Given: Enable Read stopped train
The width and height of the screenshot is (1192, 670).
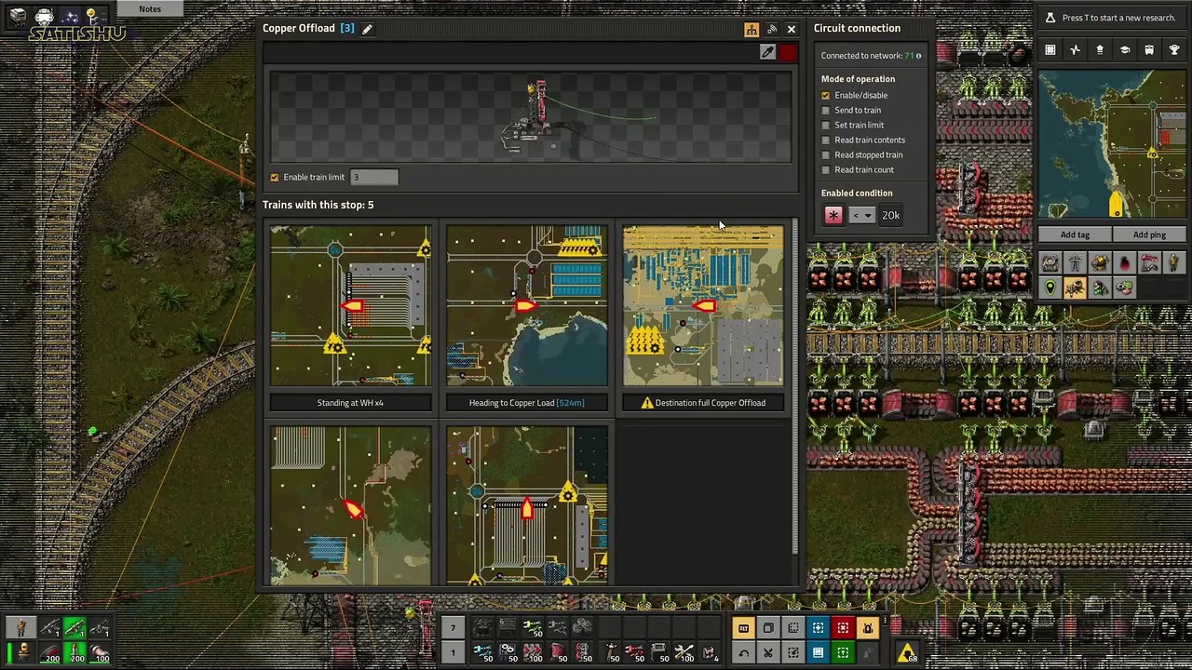Looking at the screenshot, I should tap(825, 155).
